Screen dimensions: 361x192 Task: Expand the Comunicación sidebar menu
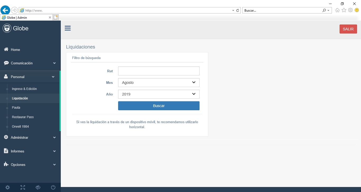click(x=30, y=63)
